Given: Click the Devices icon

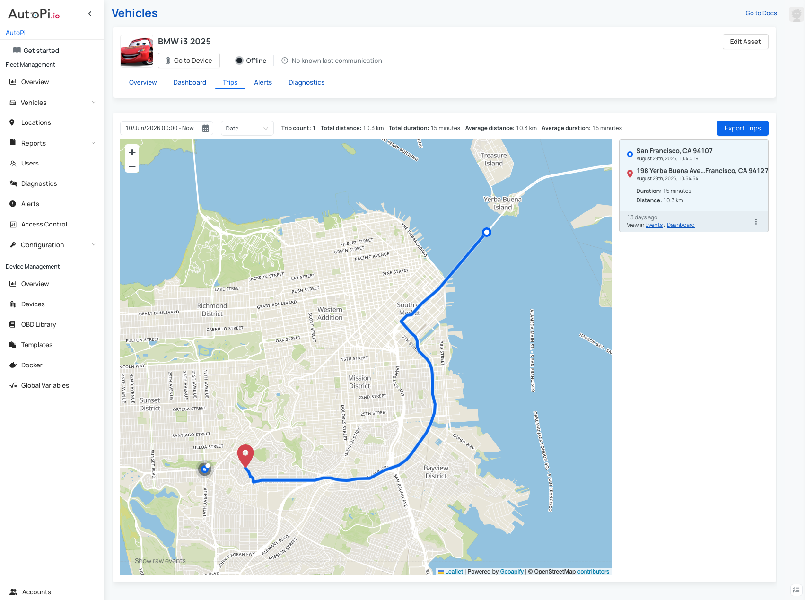Looking at the screenshot, I should pos(13,304).
